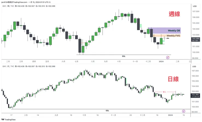Click 十一月 on the weekly time axis

tap(135, 61)
